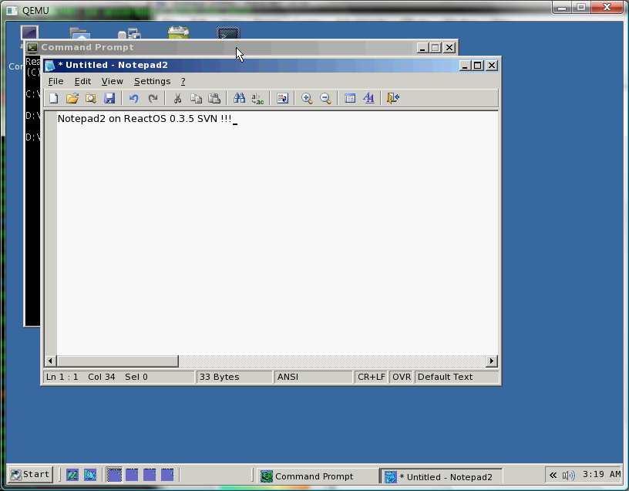
Task: Click the Start button
Action: [30, 475]
